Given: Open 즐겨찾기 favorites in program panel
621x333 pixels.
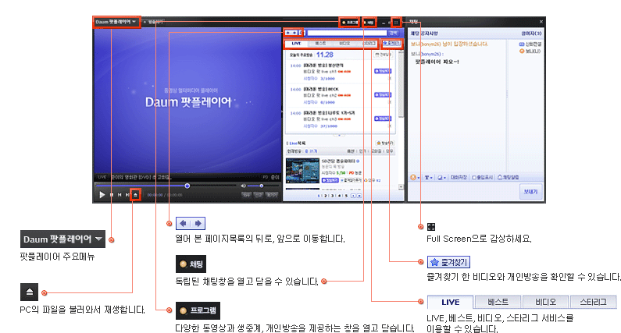Looking at the screenshot, I should click(391, 44).
